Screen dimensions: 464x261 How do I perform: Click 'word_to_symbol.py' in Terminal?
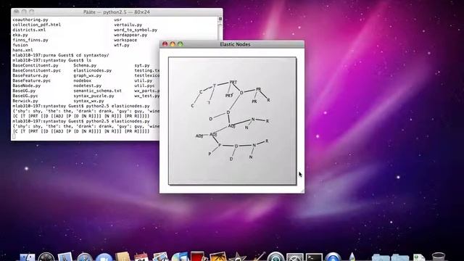point(136,30)
